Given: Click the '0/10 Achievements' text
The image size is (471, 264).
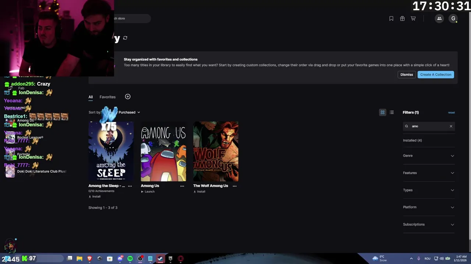Looking at the screenshot, I should 101,191.
